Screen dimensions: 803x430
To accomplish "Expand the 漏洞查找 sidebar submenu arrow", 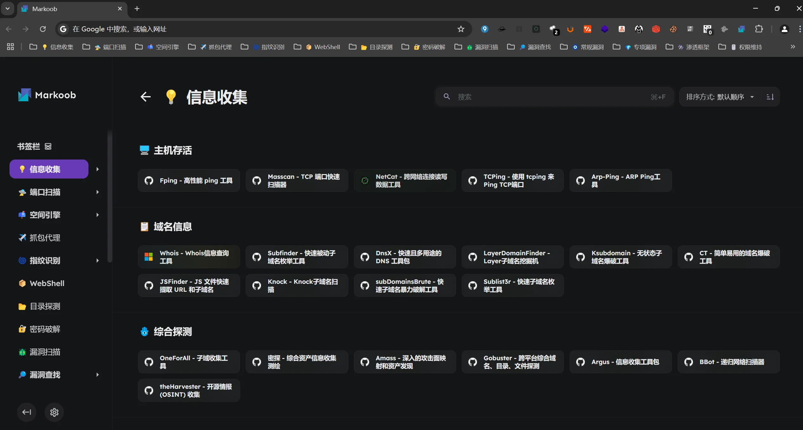I will tap(98, 375).
